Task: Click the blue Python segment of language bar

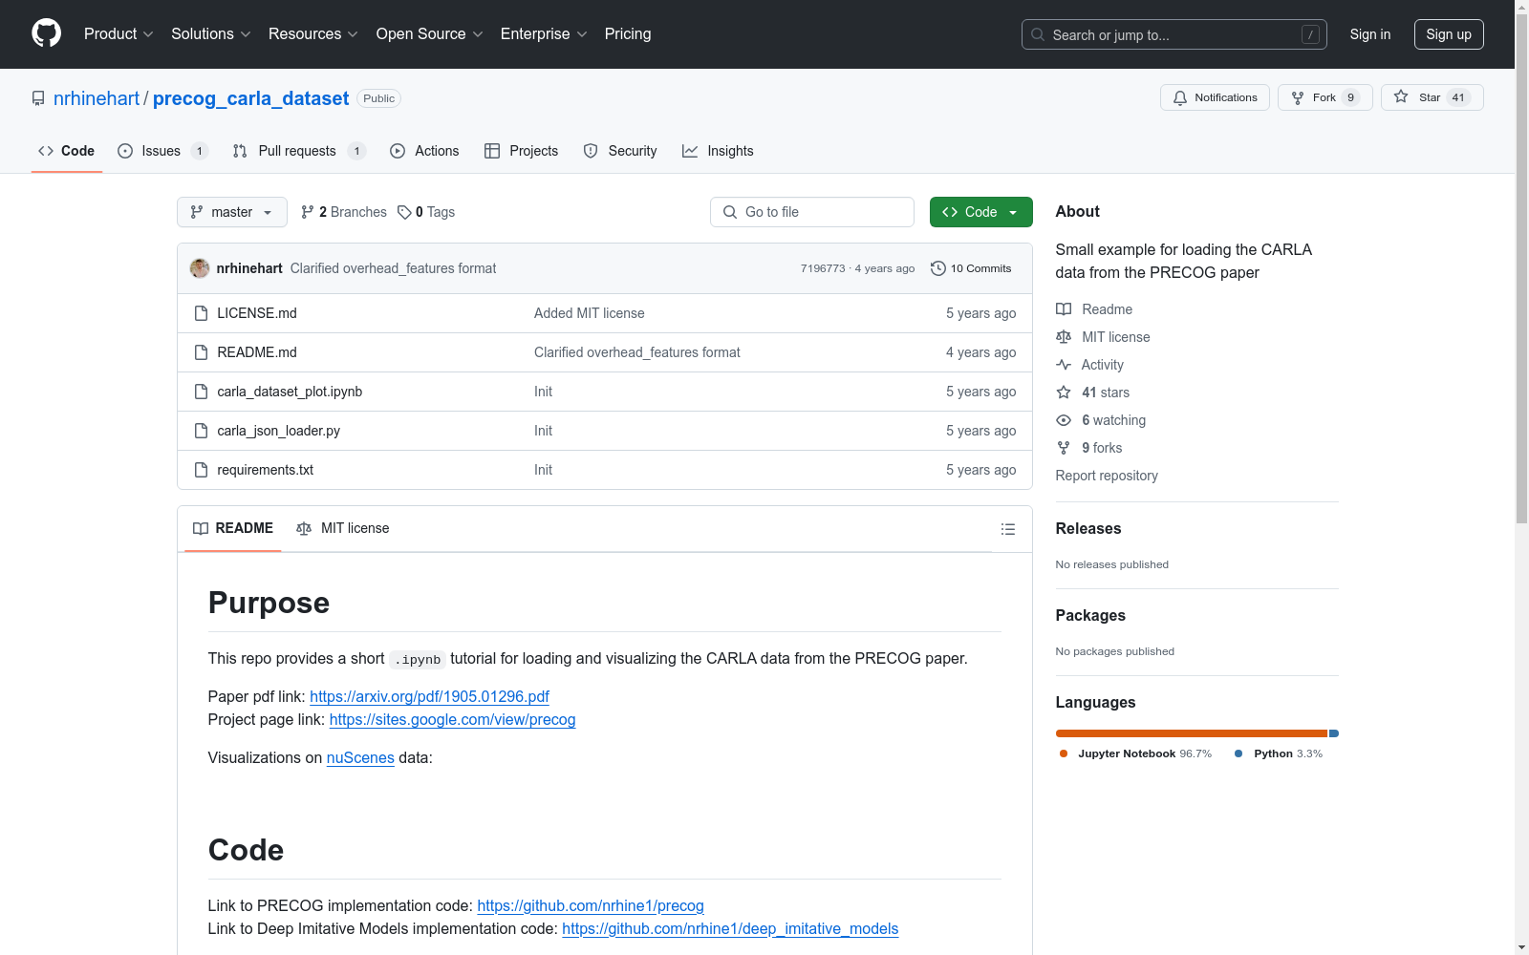Action: click(1334, 733)
